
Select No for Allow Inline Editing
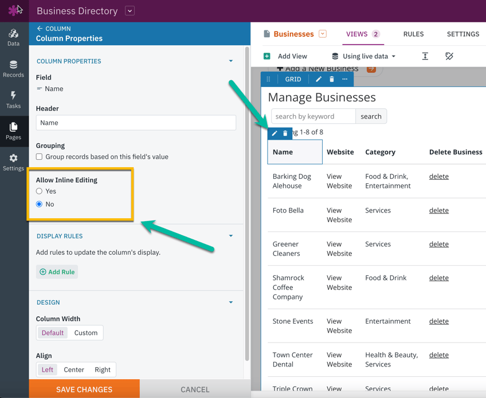click(x=40, y=204)
